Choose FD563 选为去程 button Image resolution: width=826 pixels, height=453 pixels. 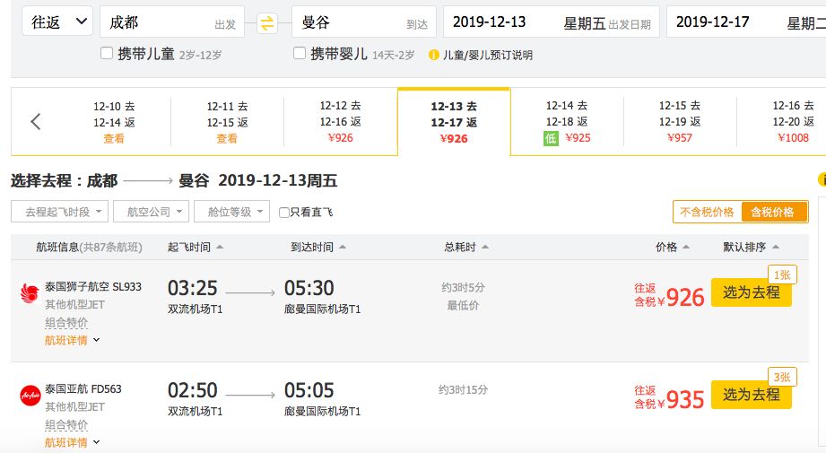click(752, 395)
